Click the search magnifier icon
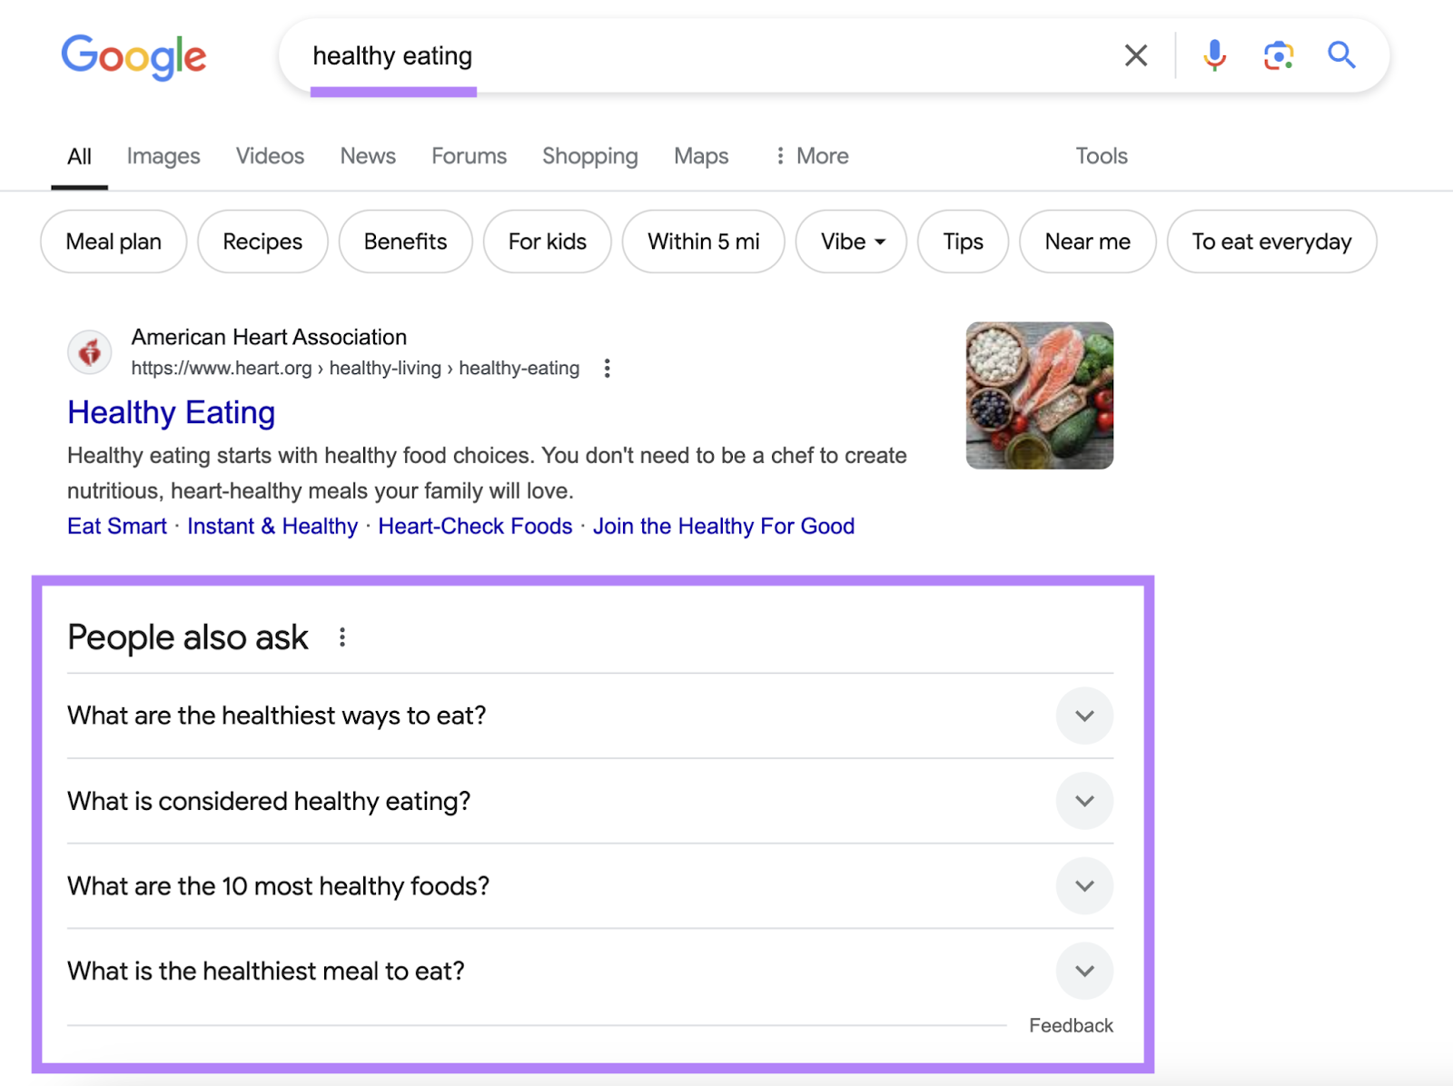Viewport: 1453px width, 1086px height. [1341, 55]
